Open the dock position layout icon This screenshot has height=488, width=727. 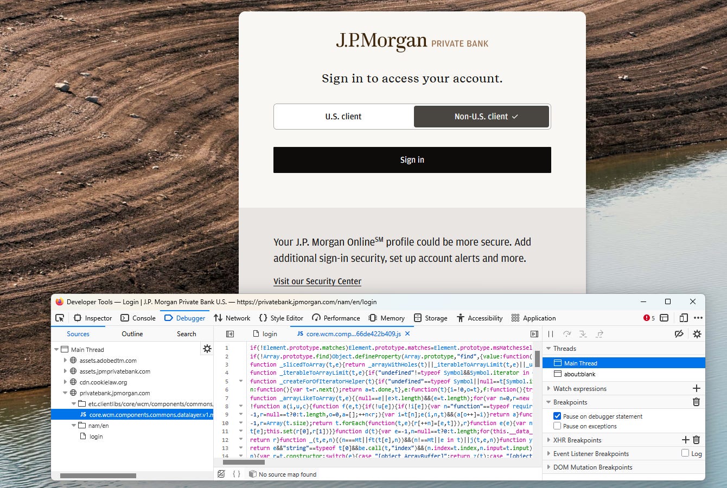coord(664,318)
